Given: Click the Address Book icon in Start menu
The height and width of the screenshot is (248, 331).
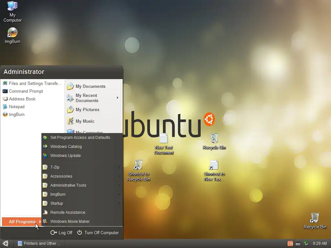Looking at the screenshot, I should [5, 99].
